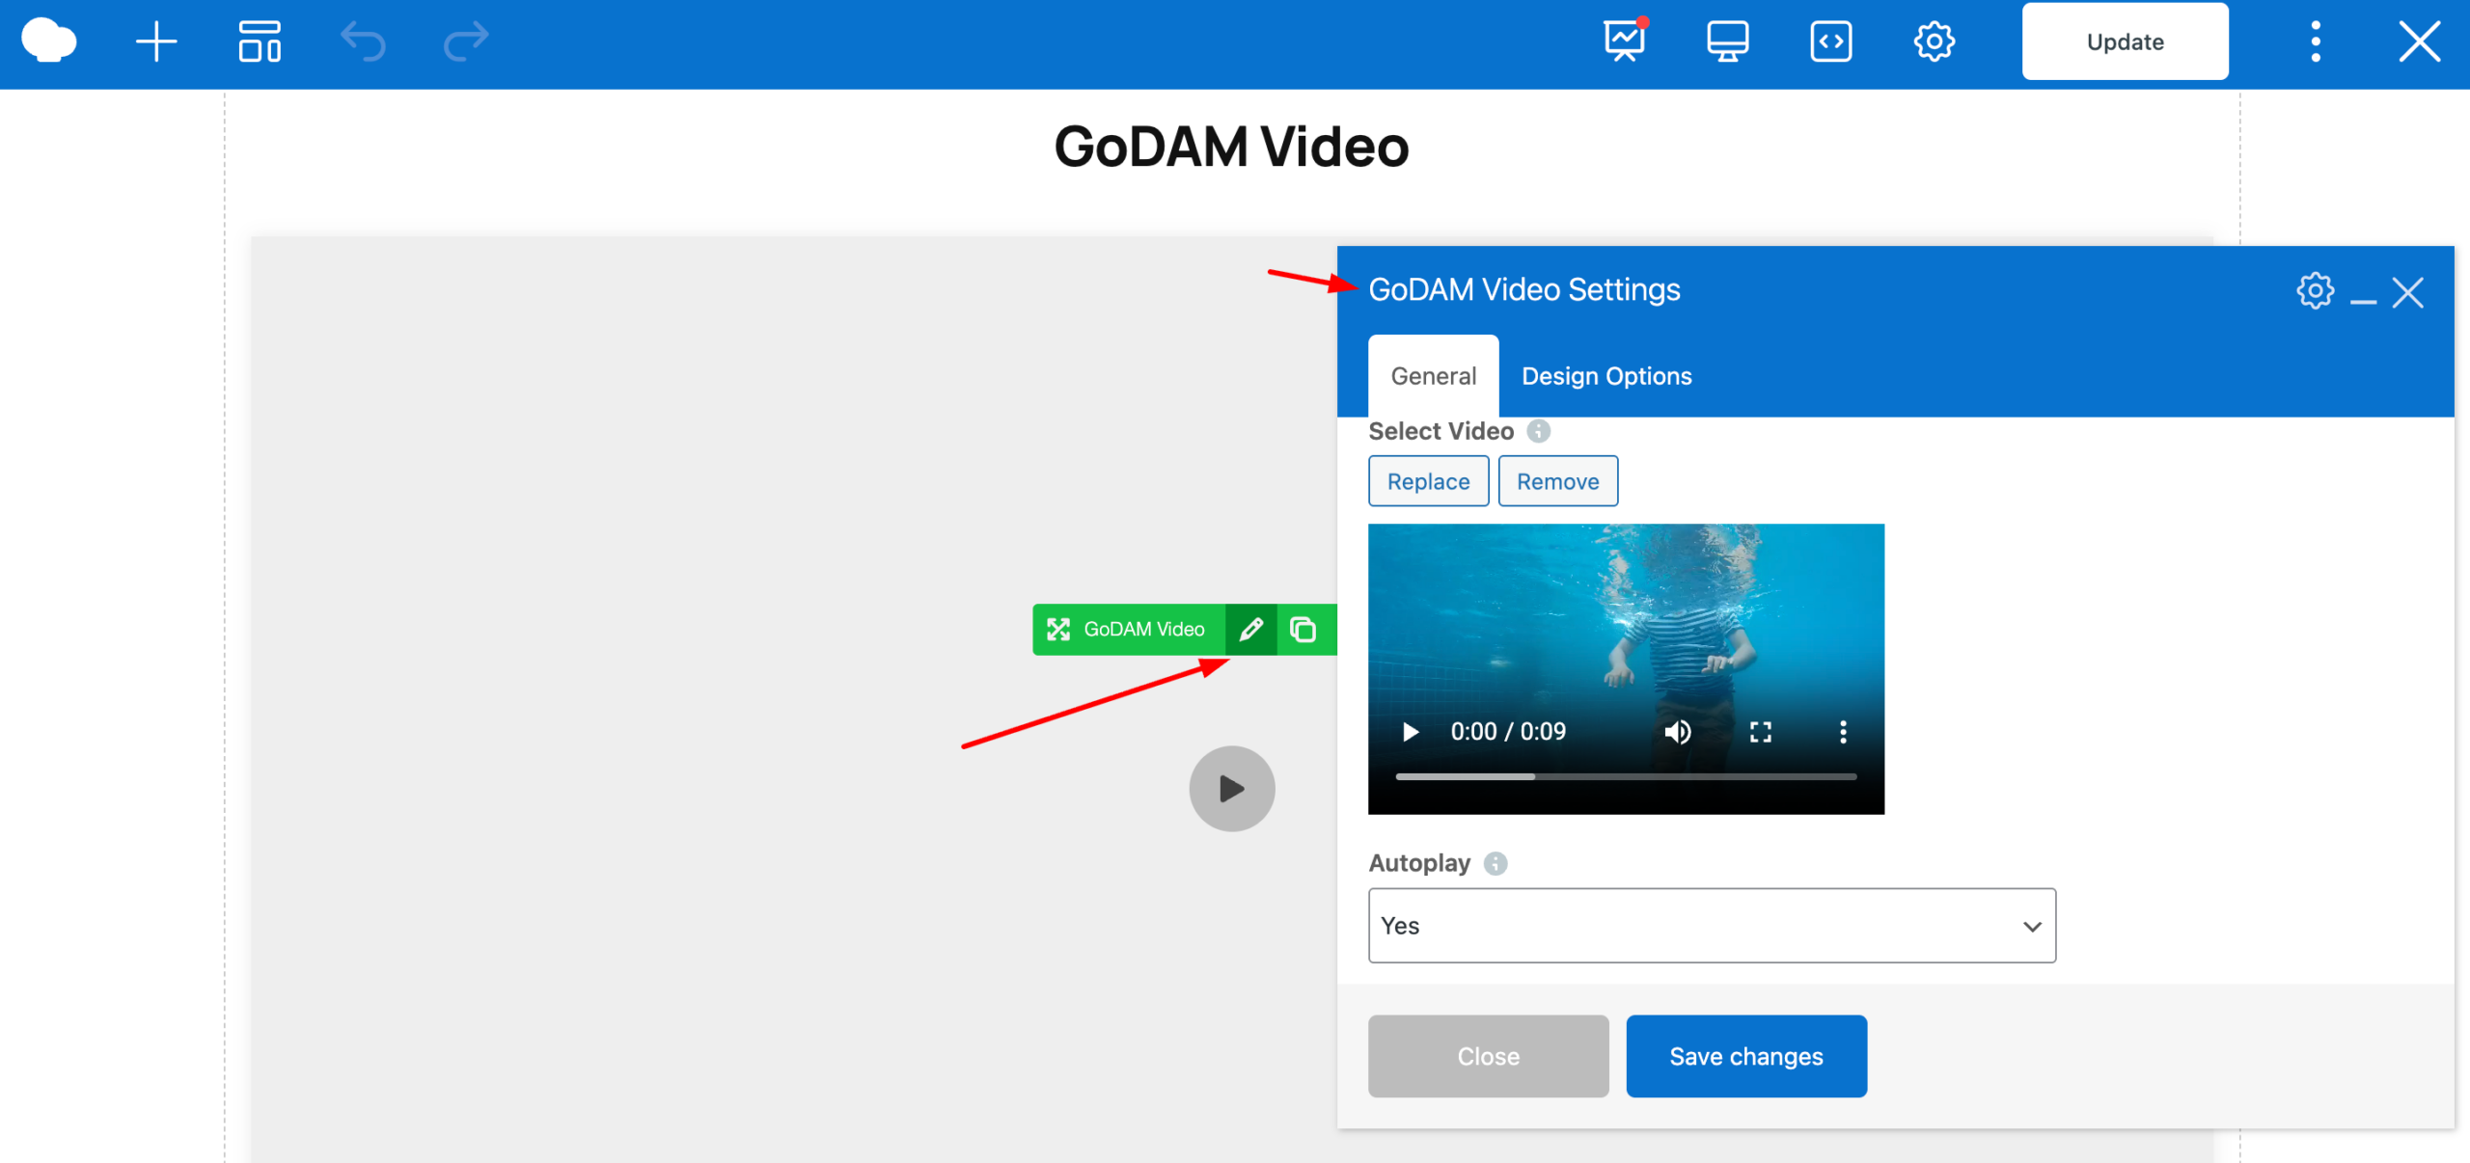Open the video player's more options menu

click(1843, 732)
